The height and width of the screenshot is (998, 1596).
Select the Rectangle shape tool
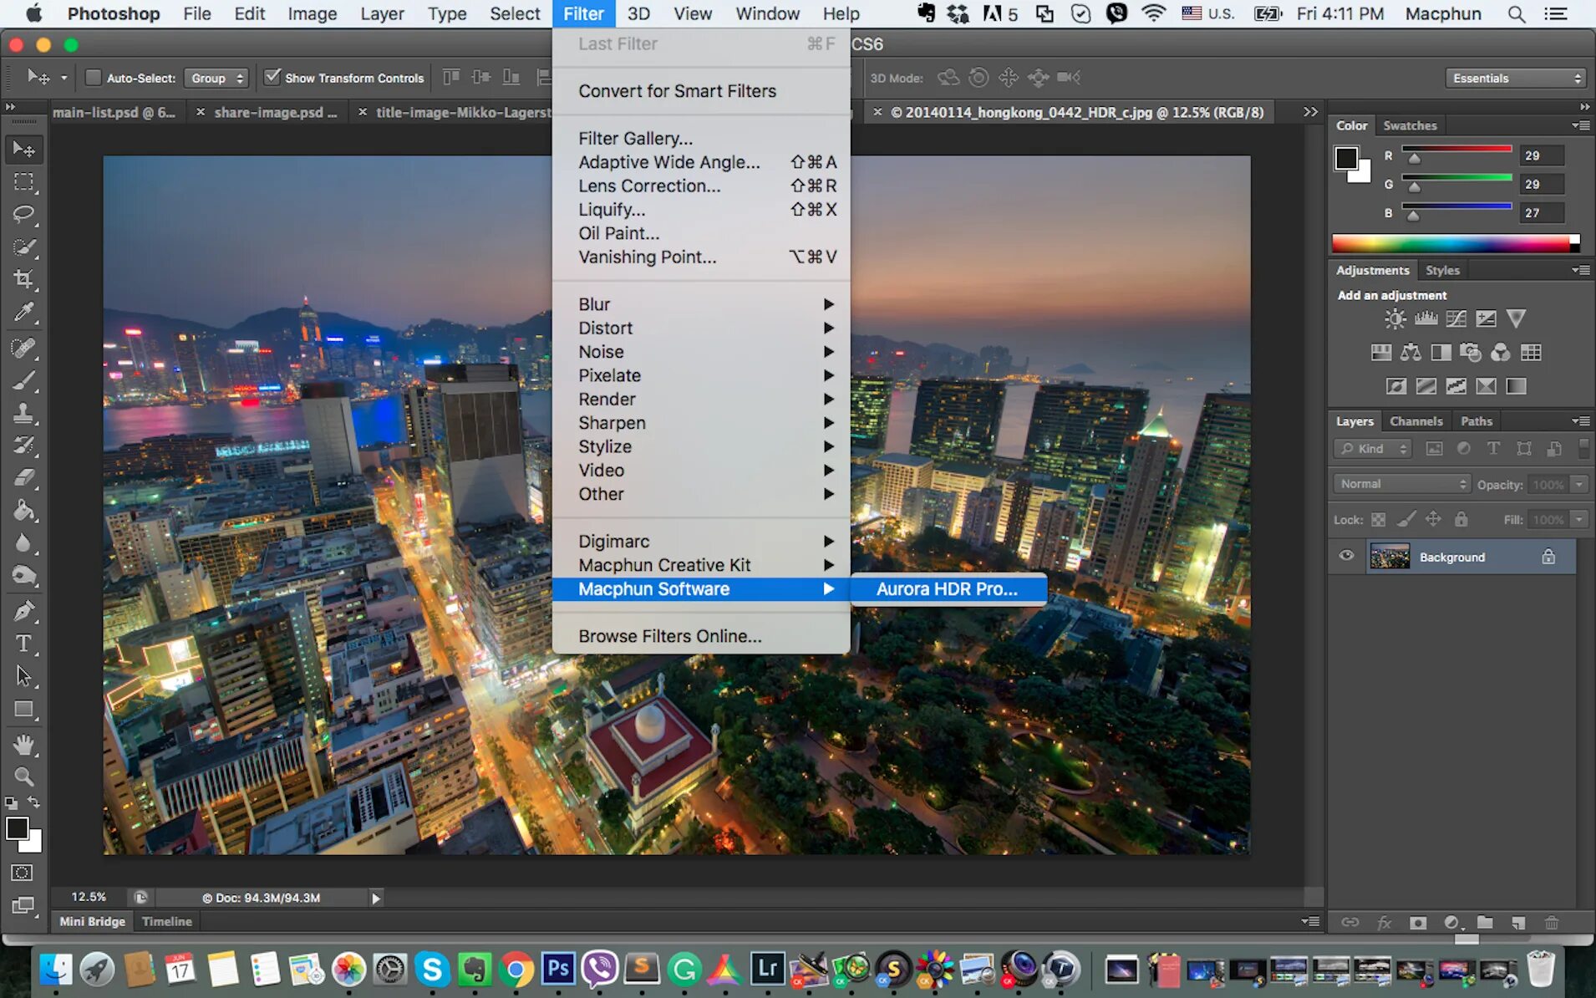pyautogui.click(x=24, y=710)
